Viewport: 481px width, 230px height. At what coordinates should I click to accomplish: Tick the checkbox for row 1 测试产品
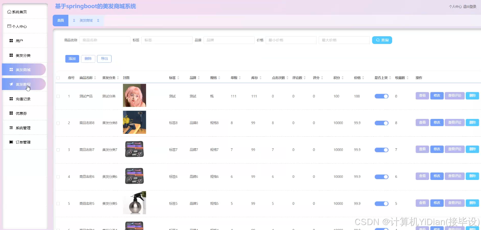(x=58, y=96)
